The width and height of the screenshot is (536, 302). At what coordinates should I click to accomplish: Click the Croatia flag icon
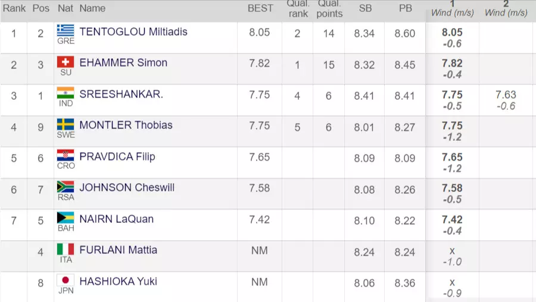tap(66, 155)
